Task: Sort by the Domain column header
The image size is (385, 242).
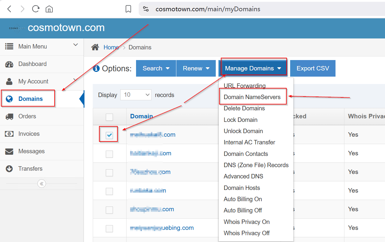Action: (142, 116)
